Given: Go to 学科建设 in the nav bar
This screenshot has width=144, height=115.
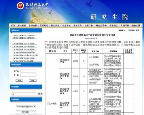Looking at the screenshot, I should pos(33,26).
